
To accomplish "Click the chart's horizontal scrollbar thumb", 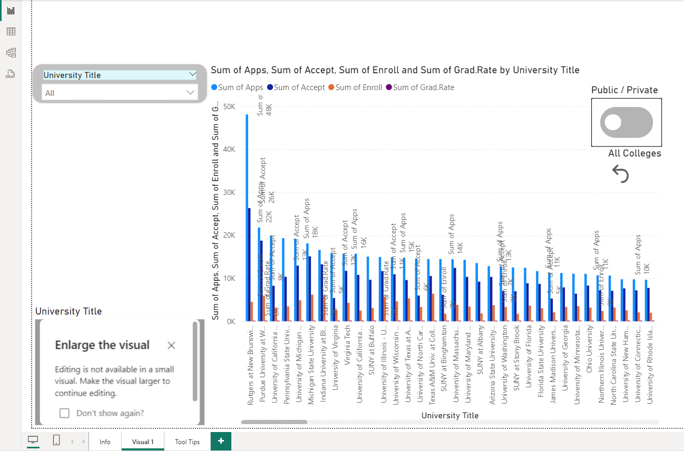I will (274, 422).
